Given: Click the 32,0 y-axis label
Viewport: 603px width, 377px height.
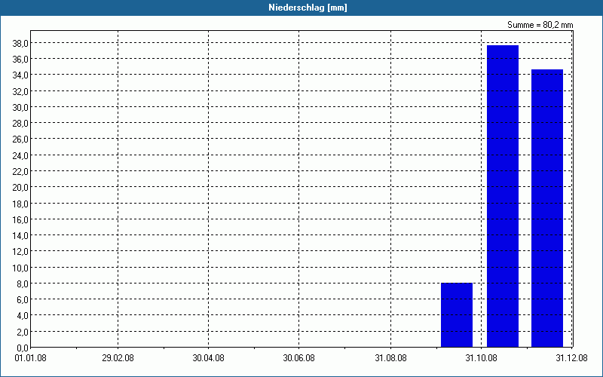Looking at the screenshot, I should tap(20, 91).
